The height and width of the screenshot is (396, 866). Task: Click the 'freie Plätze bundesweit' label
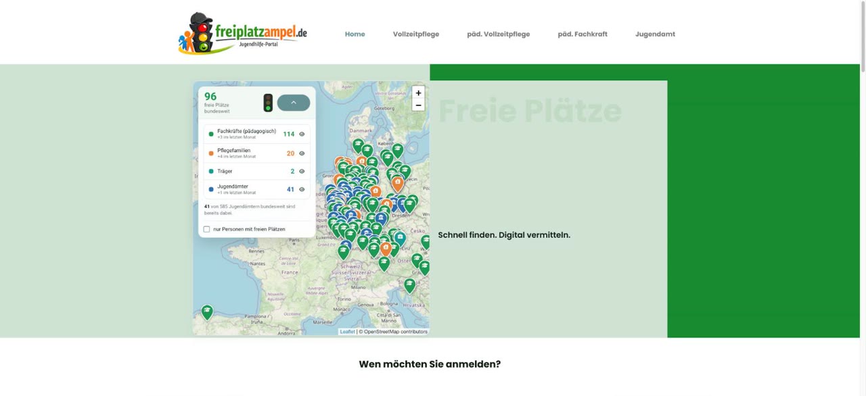pyautogui.click(x=217, y=108)
